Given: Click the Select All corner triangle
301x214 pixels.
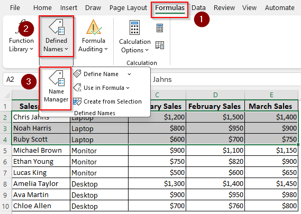Looking at the screenshot, I should [7, 95].
